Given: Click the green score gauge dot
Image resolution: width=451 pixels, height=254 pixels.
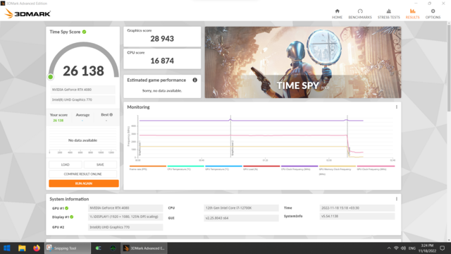Looking at the screenshot, I should (51, 77).
